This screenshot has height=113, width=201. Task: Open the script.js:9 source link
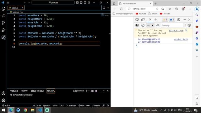point(181,39)
